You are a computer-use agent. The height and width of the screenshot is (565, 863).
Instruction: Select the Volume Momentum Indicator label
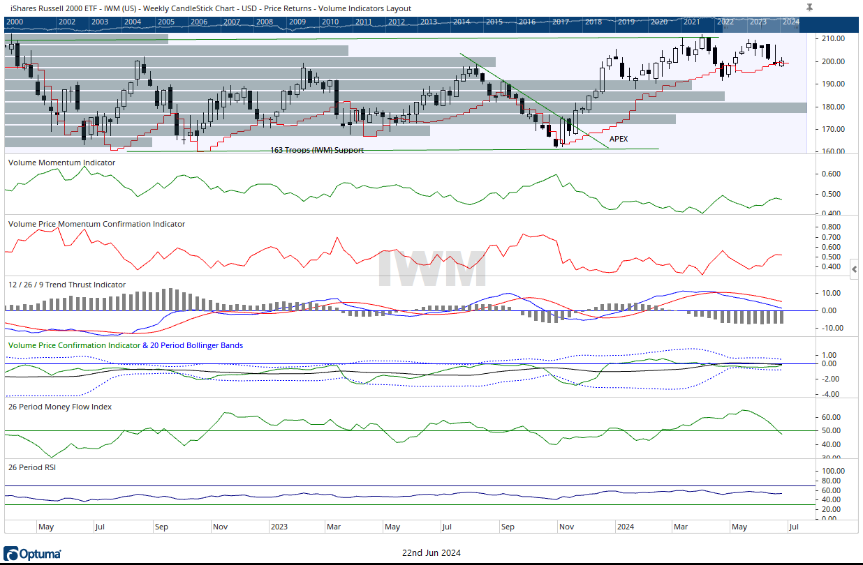(61, 163)
